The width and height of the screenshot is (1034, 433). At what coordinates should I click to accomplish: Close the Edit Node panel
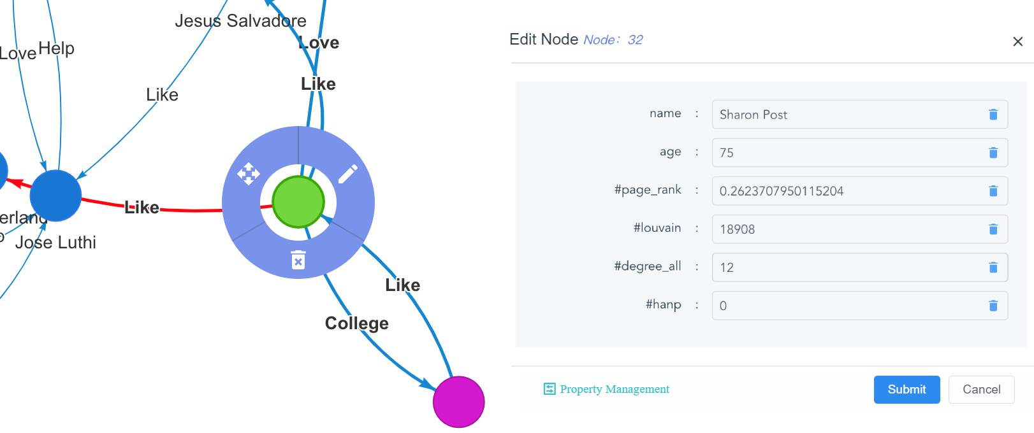point(1017,41)
